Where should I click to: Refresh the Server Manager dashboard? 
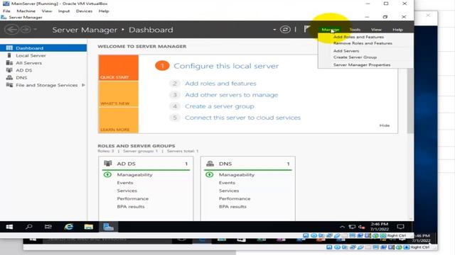285,30
